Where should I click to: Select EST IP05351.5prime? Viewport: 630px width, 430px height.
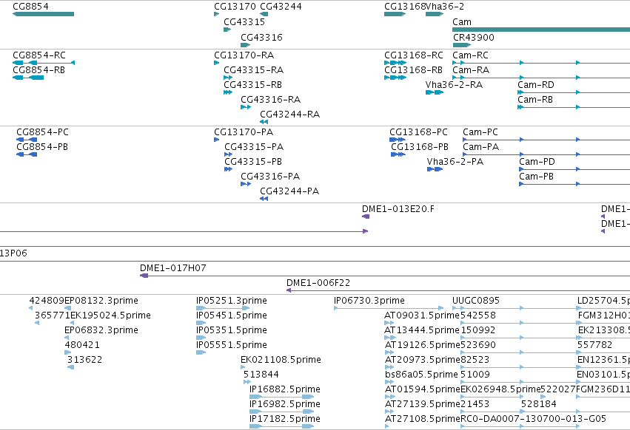click(x=232, y=330)
